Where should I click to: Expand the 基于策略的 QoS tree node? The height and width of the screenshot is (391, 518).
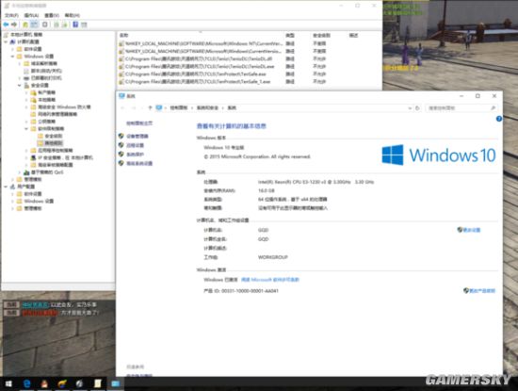(x=20, y=172)
